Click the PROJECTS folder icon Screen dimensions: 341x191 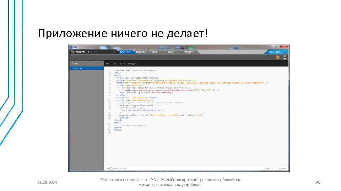pyautogui.click(x=73, y=52)
